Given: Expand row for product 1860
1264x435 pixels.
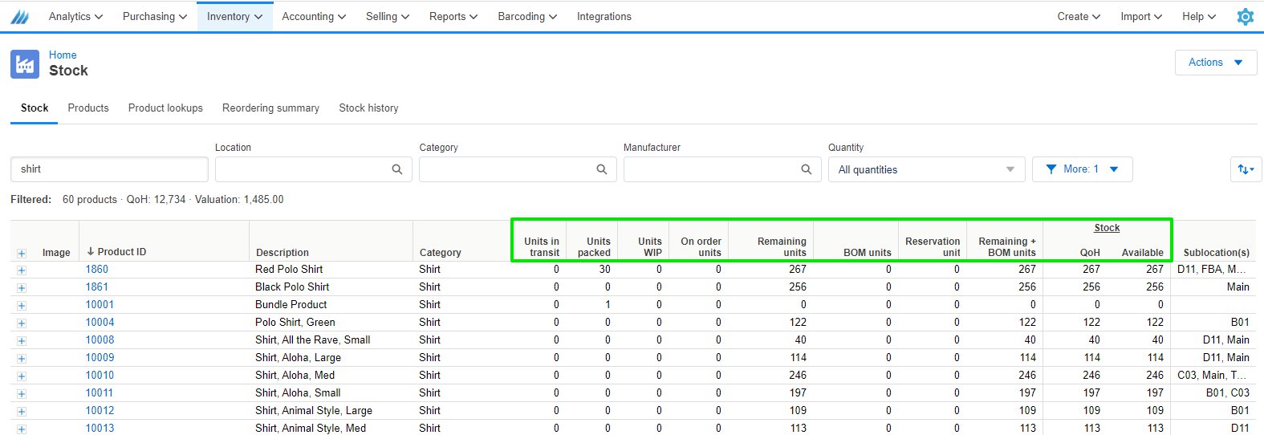Looking at the screenshot, I should (x=22, y=270).
